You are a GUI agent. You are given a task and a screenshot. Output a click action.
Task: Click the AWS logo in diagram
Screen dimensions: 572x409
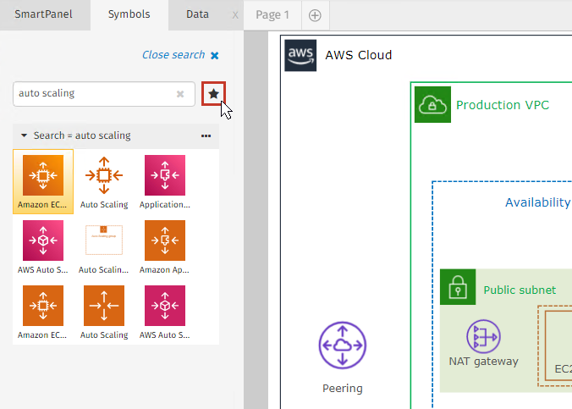[x=301, y=55]
